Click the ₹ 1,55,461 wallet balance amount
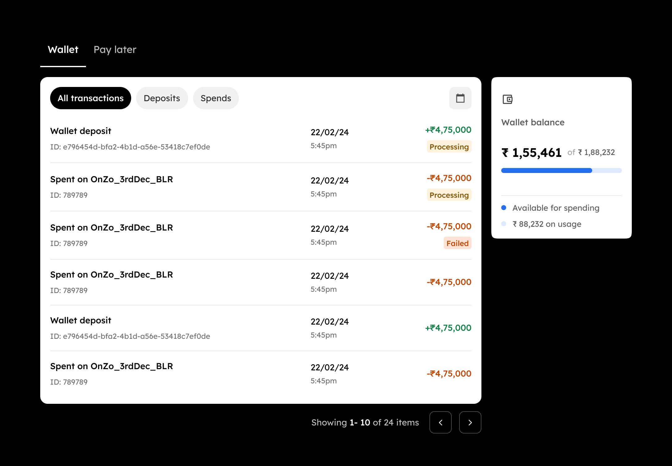This screenshot has height=466, width=672. pos(531,153)
